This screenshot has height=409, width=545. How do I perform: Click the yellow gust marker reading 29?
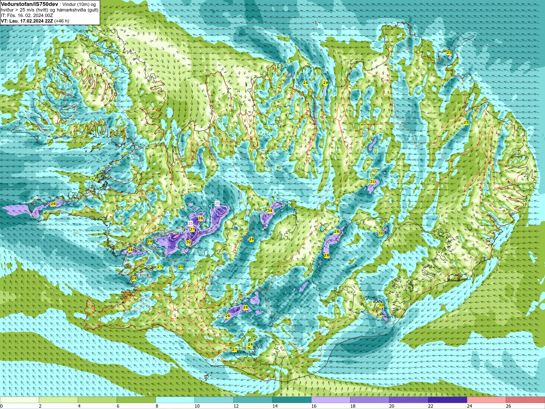(326, 83)
